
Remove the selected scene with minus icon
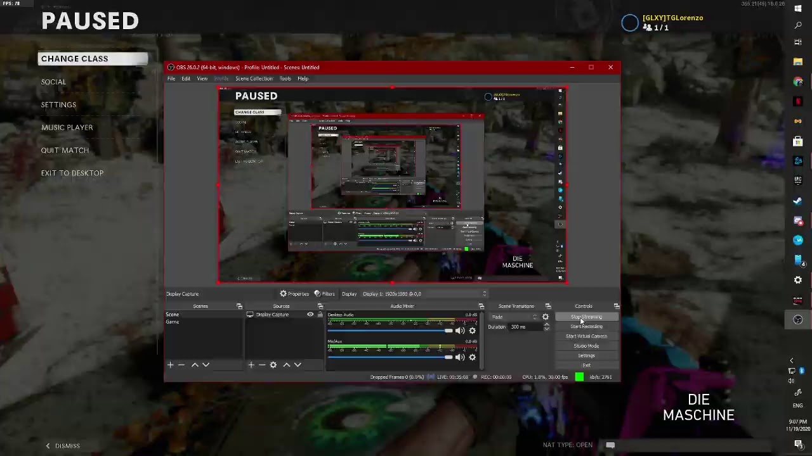click(x=181, y=365)
